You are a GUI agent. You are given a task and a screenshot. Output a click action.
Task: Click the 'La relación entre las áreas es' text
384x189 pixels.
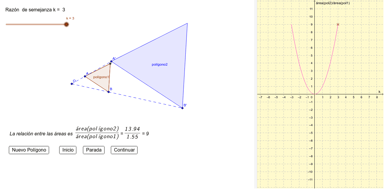pyautogui.click(x=41, y=134)
